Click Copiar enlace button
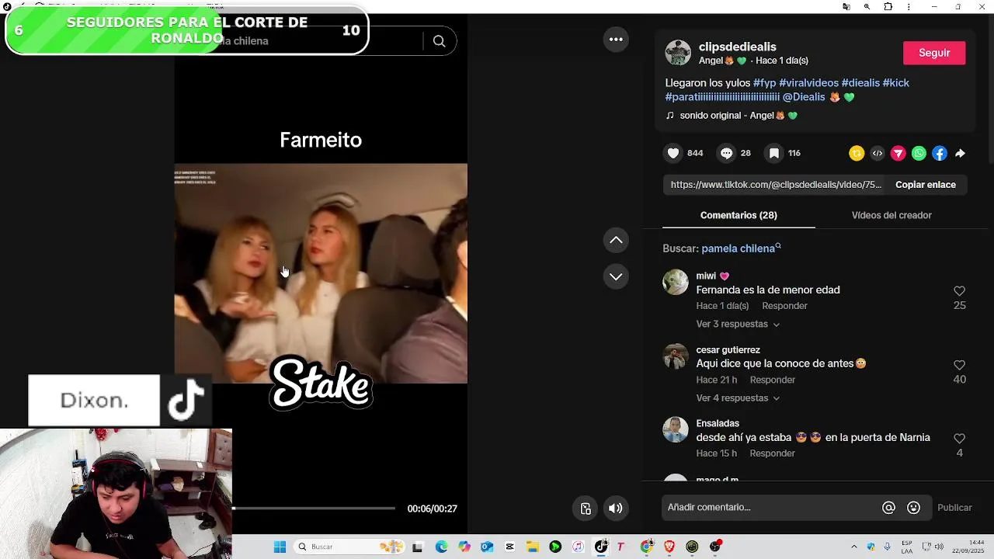The width and height of the screenshot is (994, 559). tap(926, 185)
